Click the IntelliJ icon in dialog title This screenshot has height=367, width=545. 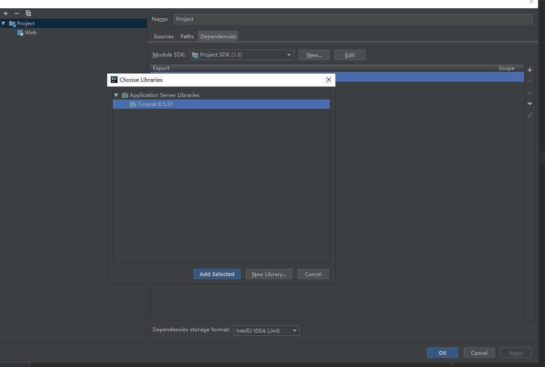click(114, 80)
